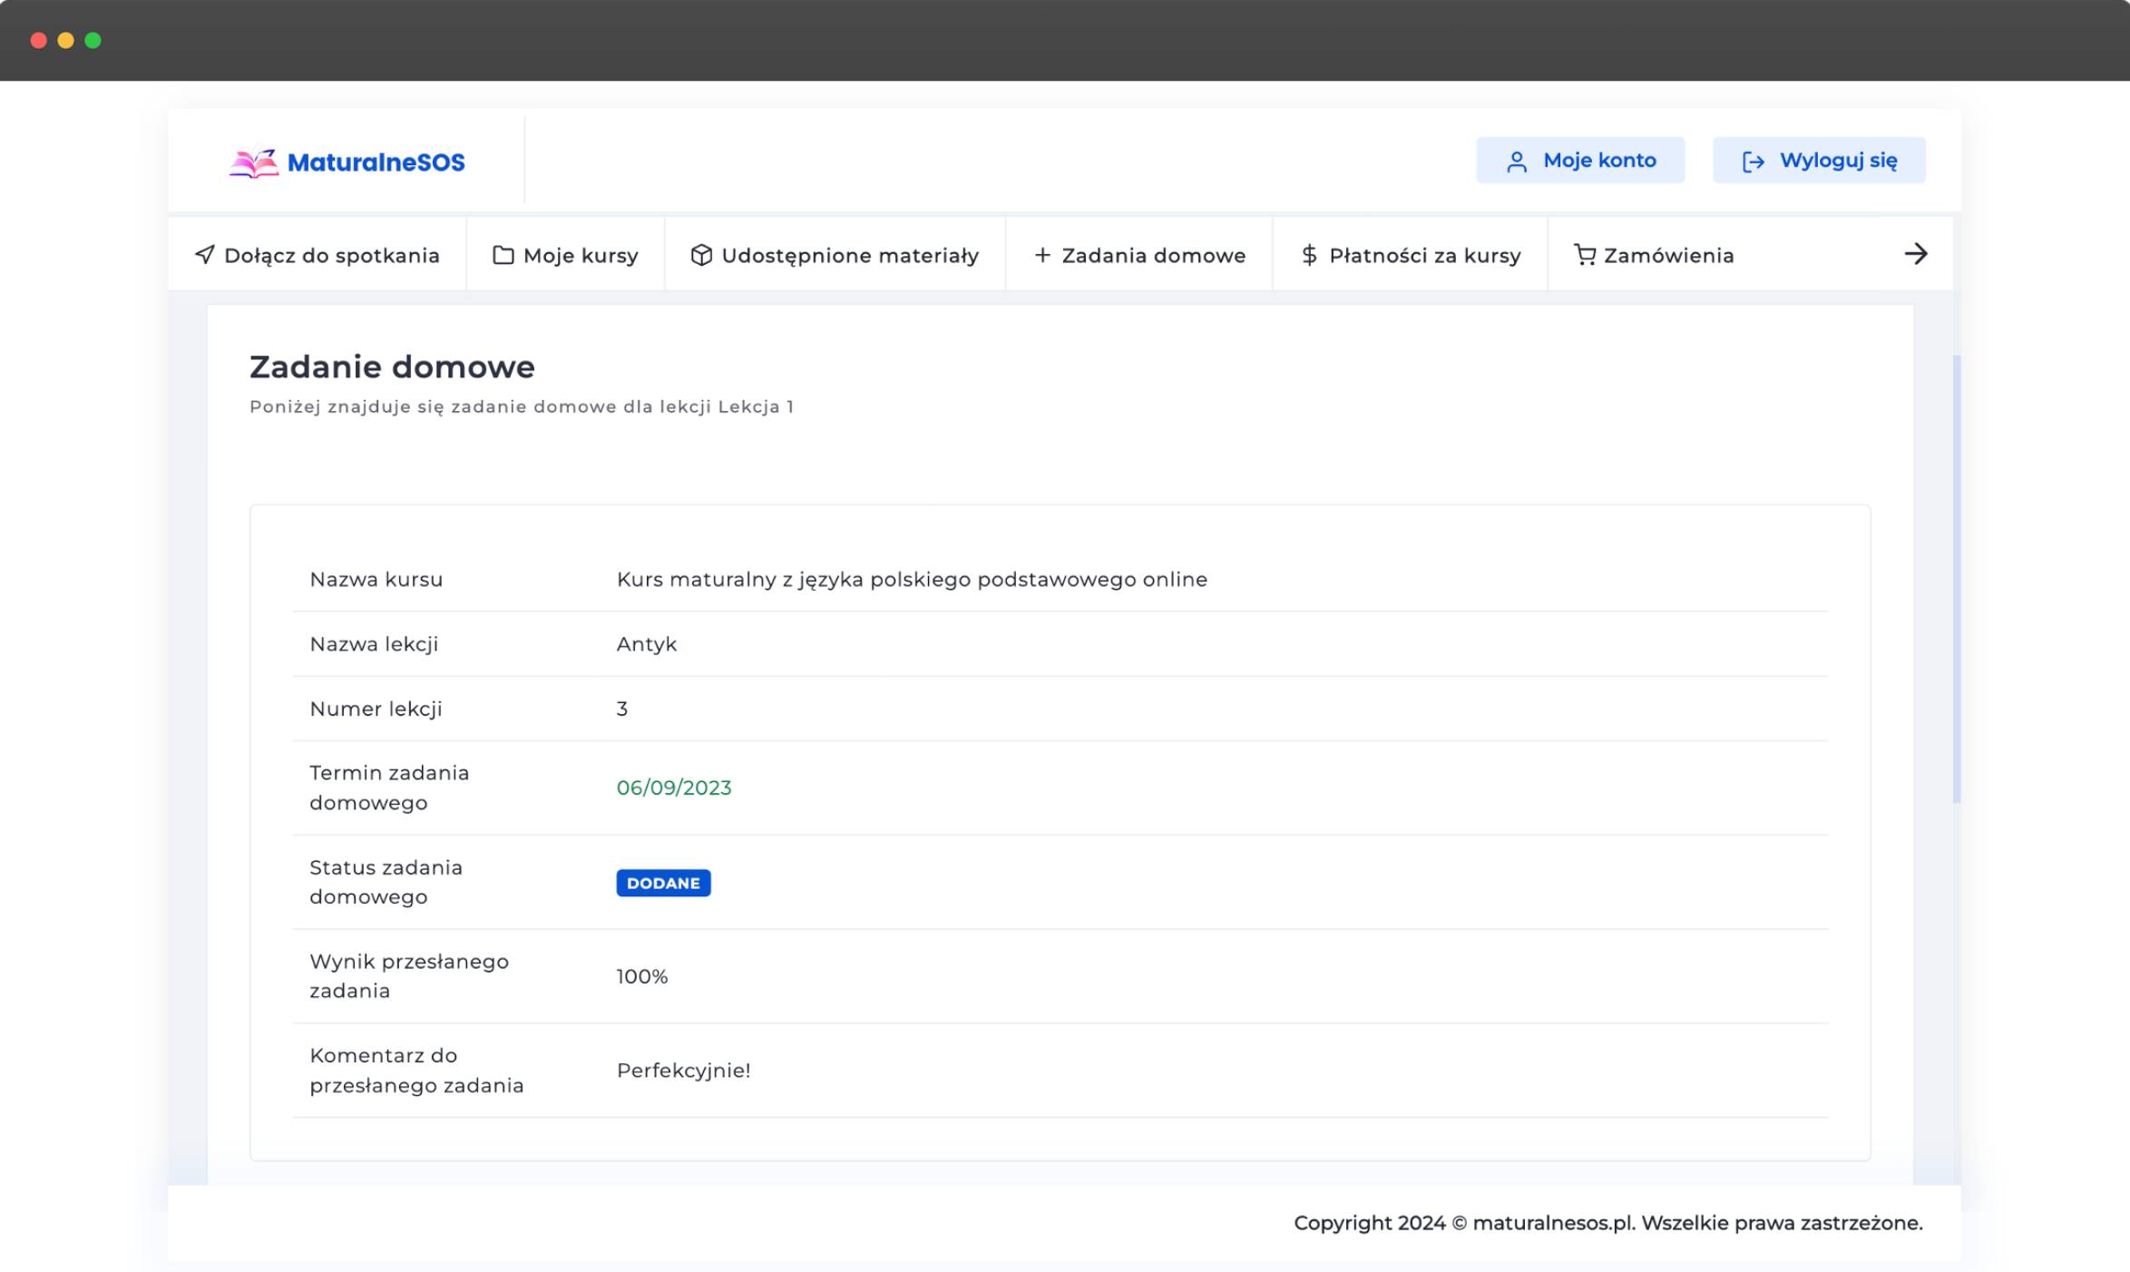Click the course name Kurs maturalny z języka polskiego

click(x=912, y=580)
